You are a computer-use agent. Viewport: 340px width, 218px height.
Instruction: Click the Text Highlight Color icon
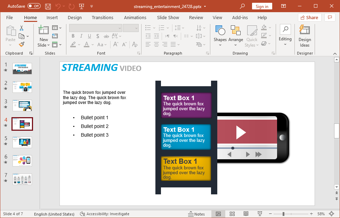(x=73, y=44)
